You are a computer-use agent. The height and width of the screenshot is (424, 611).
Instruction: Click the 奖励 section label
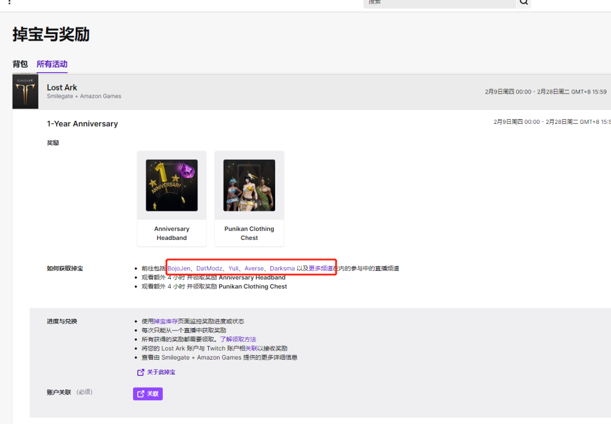tap(53, 143)
